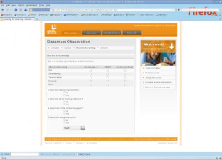
Task: Open the Forms menu in Web Developer toolbar
Action: [43, 15]
